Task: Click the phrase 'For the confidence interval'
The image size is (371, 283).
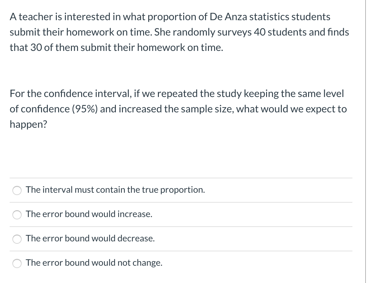Action: [x=70, y=94]
